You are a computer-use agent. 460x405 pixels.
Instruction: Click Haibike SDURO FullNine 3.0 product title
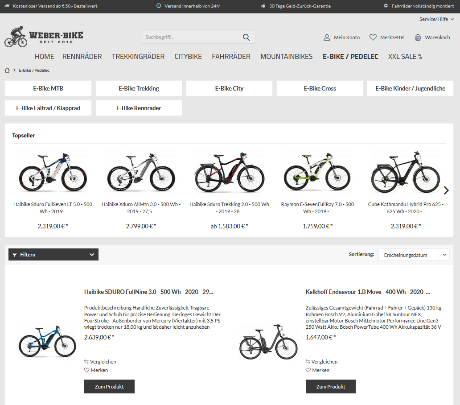click(148, 292)
